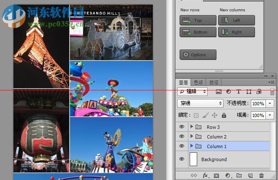Filter layers by pixel image type

click(219, 92)
